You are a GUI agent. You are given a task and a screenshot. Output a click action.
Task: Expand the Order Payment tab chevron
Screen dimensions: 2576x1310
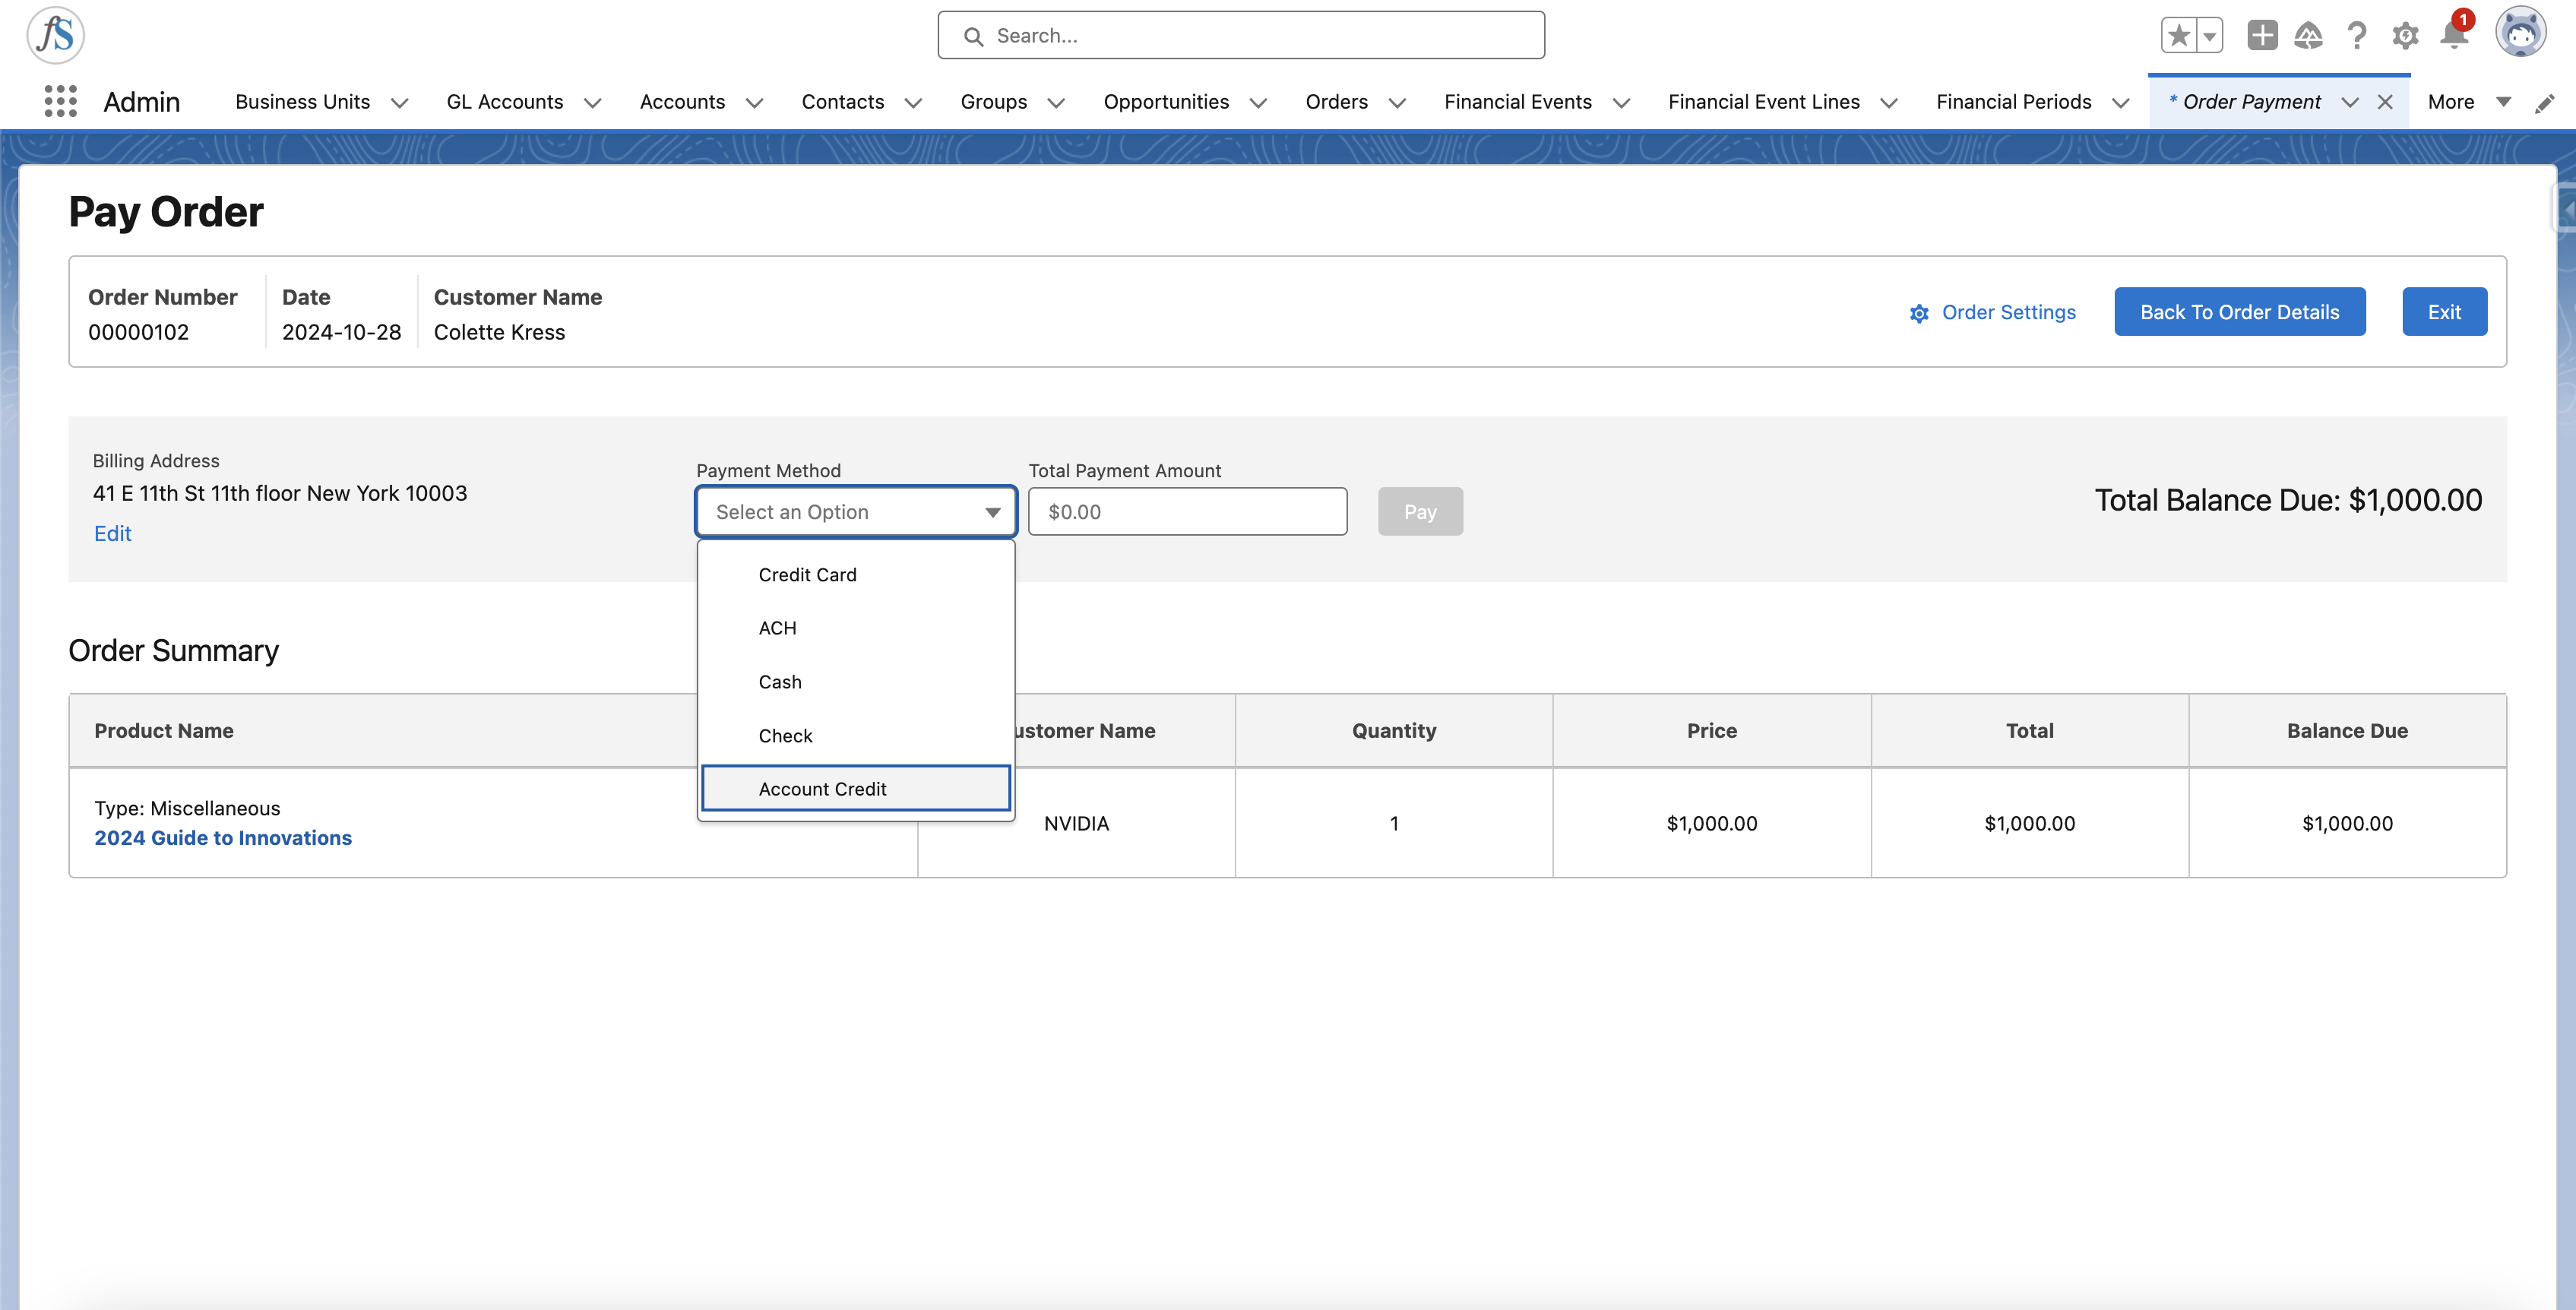tap(2350, 103)
